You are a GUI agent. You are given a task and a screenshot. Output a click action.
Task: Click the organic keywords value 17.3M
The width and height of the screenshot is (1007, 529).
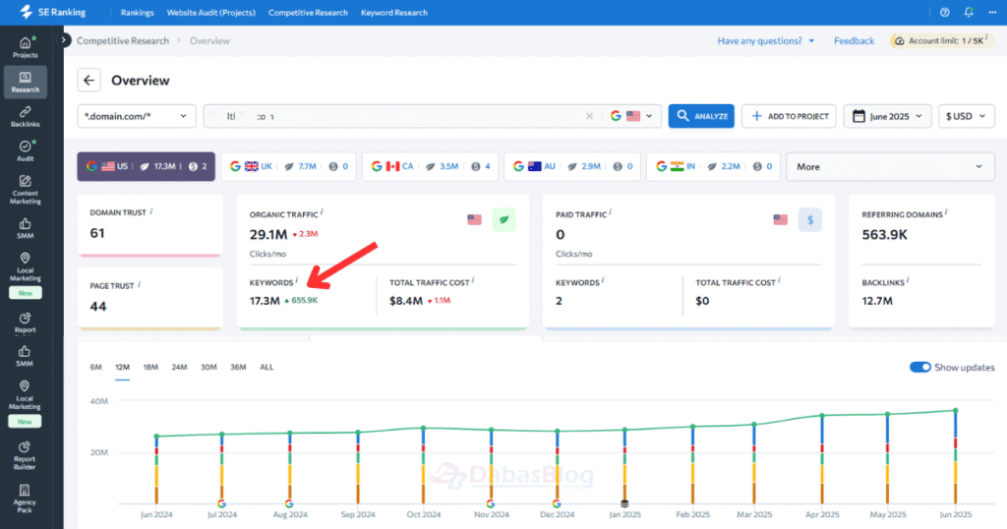point(265,301)
